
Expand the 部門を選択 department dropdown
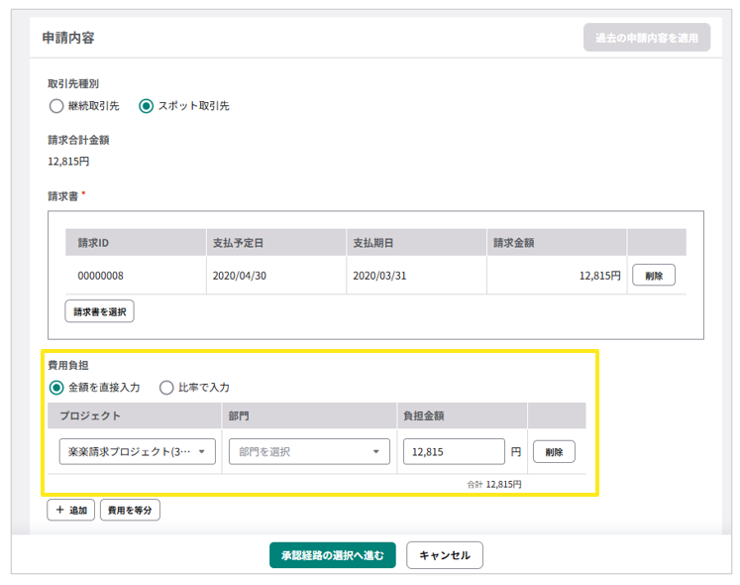[x=309, y=452]
